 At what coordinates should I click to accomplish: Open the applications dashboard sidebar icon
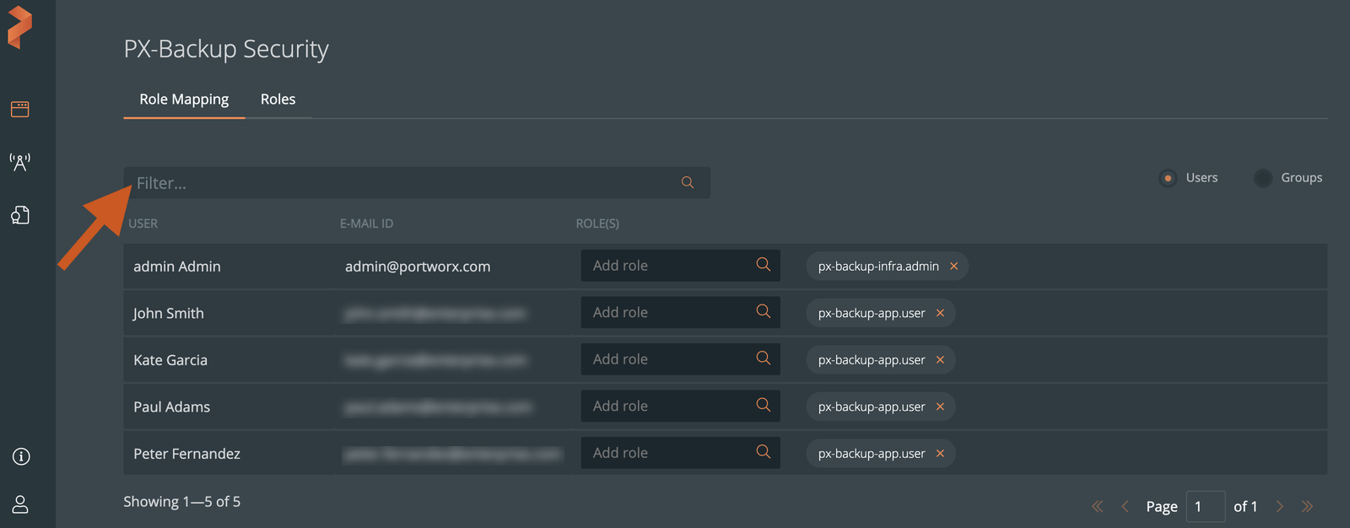tap(20, 110)
